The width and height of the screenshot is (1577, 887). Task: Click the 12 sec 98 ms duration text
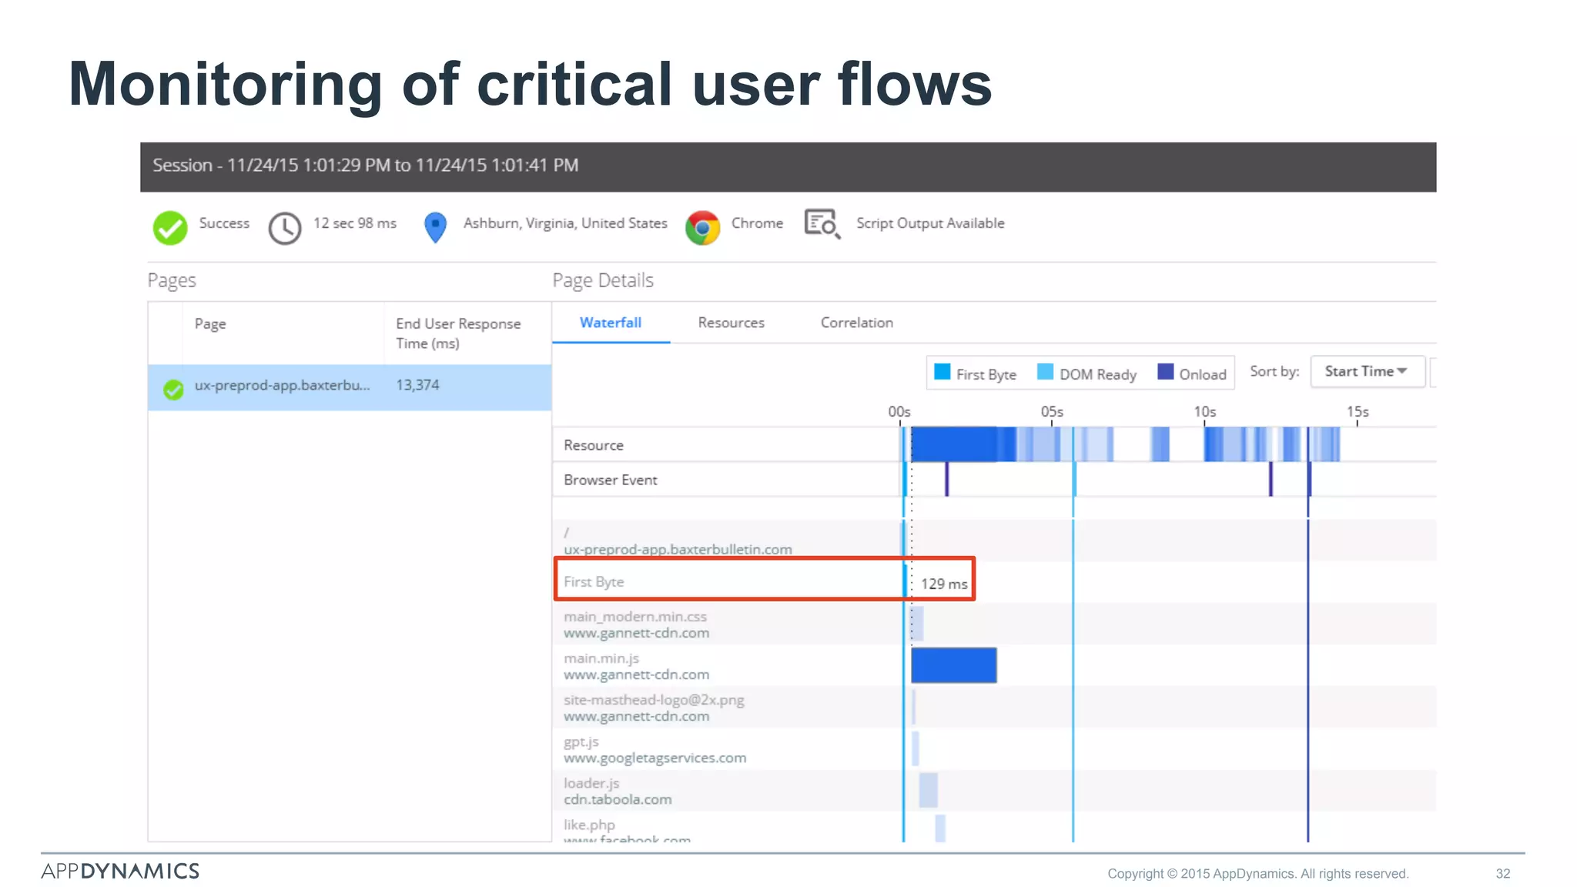tap(355, 223)
